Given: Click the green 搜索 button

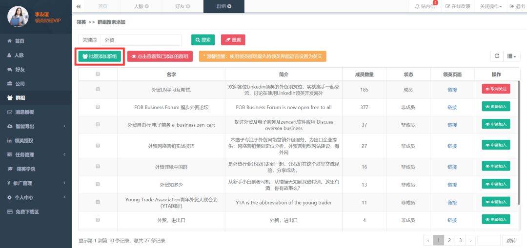Looking at the screenshot, I should 203,40.
